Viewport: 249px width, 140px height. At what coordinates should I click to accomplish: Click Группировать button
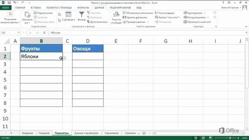tap(193, 13)
